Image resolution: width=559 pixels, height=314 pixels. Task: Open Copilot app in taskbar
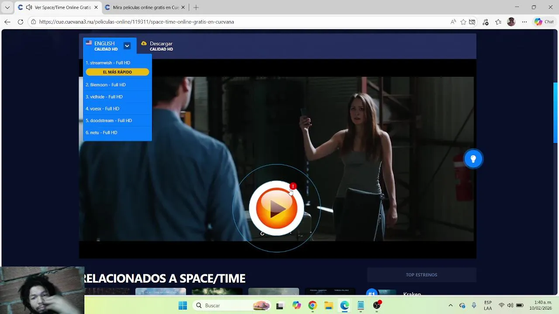tap(297, 305)
